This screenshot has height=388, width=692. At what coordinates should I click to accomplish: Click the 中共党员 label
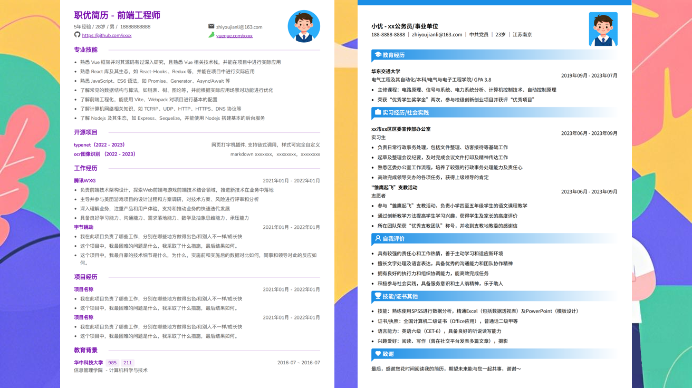click(479, 34)
